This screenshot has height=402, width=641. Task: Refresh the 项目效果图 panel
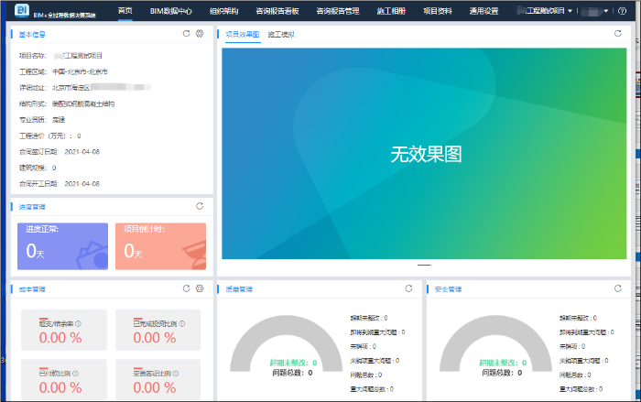(x=618, y=34)
